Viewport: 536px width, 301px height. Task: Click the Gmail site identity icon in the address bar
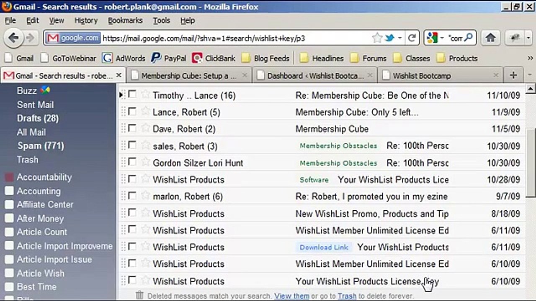click(x=73, y=38)
